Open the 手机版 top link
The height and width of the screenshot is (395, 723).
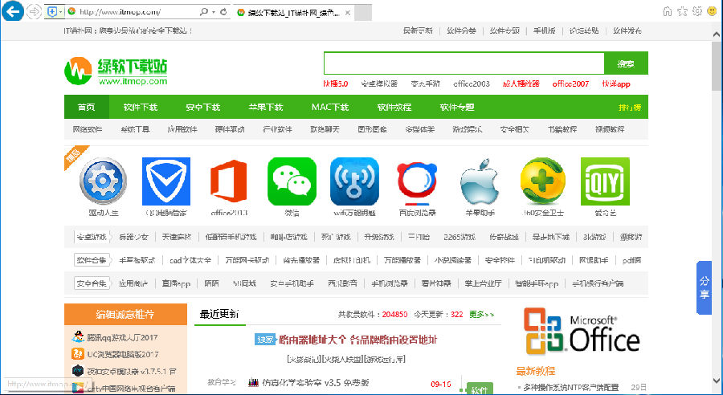tap(545, 31)
